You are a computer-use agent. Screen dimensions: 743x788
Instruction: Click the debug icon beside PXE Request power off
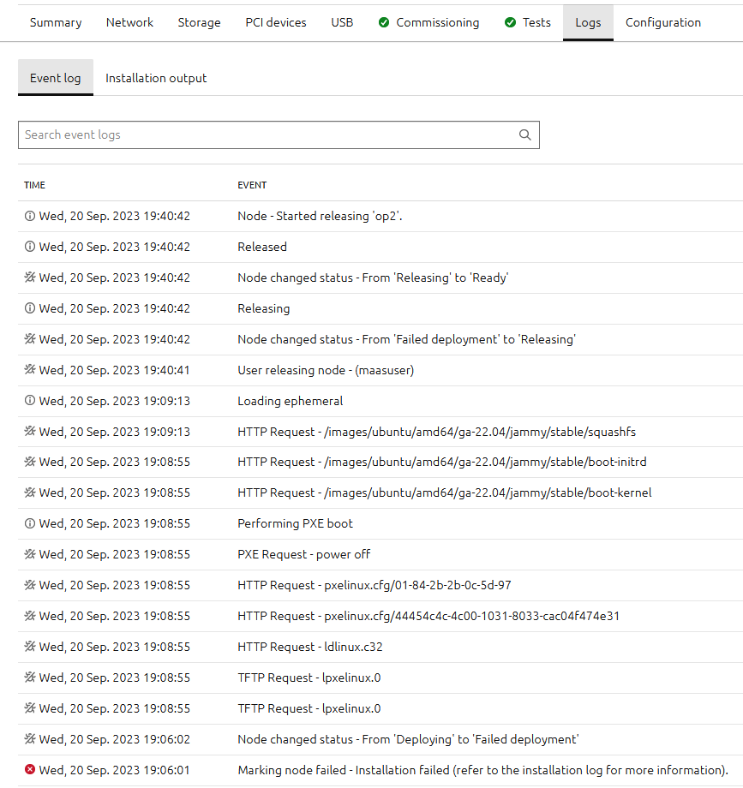click(x=30, y=554)
